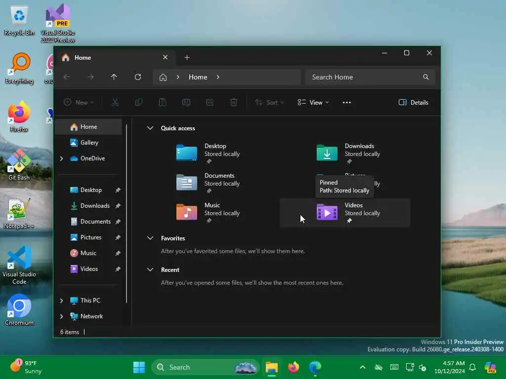This screenshot has width=506, height=379.
Task: Open the weather widget showing 93°F
Action: 26,367
